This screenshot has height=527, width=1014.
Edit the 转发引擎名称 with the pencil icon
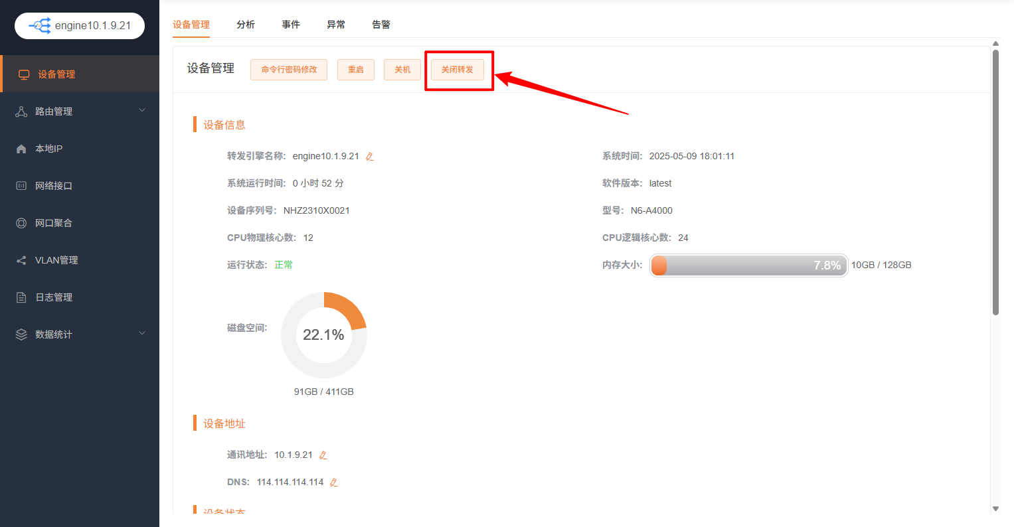(x=370, y=155)
